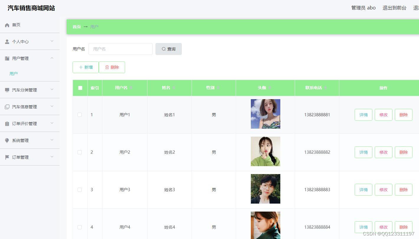Click 删除 in 用户1 row
Image resolution: width=419 pixels, height=239 pixels.
point(404,115)
